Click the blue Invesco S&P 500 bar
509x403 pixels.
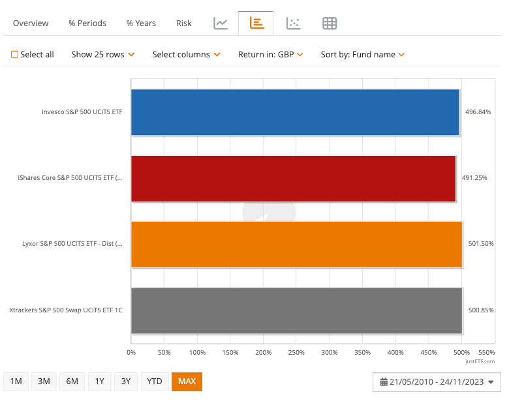click(294, 112)
